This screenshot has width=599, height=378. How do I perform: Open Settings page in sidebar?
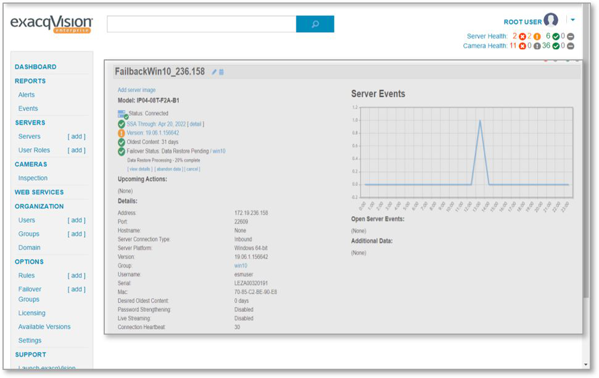(30, 341)
